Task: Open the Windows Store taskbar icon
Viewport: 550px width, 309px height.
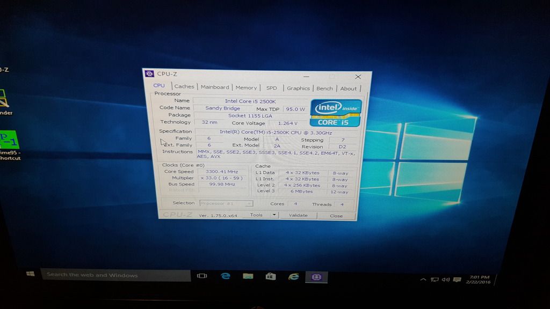Action: click(271, 276)
